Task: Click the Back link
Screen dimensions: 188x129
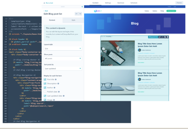Action: 46,11
